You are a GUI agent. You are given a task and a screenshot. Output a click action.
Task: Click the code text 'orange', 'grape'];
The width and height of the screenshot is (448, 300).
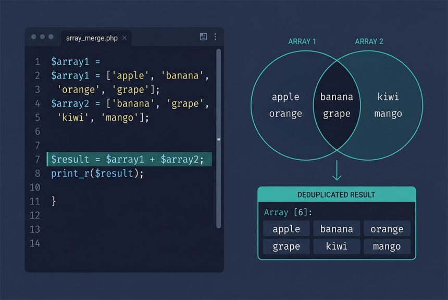pos(108,89)
